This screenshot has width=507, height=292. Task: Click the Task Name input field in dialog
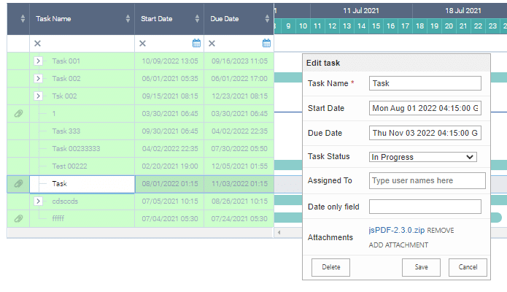coord(425,83)
